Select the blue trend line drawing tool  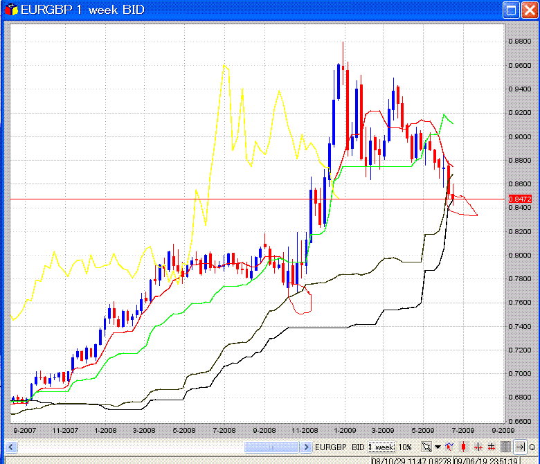click(x=449, y=447)
